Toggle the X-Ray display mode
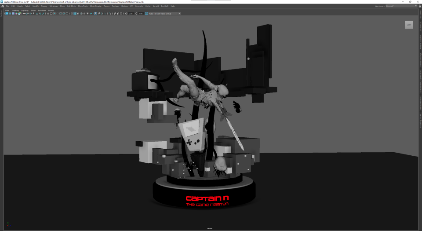 click(x=115, y=13)
